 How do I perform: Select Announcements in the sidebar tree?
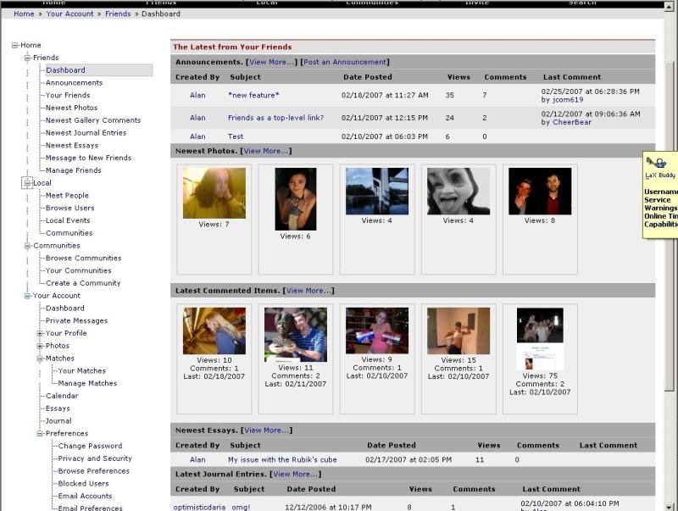(75, 82)
